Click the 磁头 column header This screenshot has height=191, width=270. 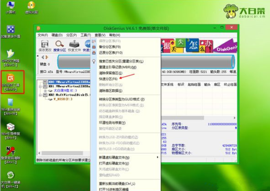[x=207, y=84]
